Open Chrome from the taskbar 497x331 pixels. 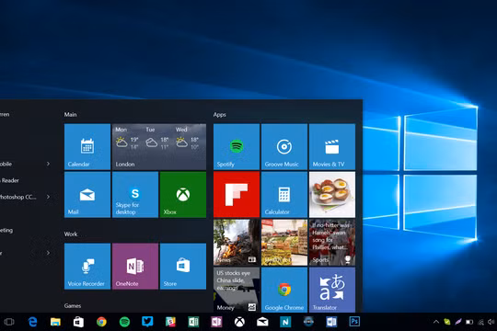pyautogui.click(x=101, y=322)
